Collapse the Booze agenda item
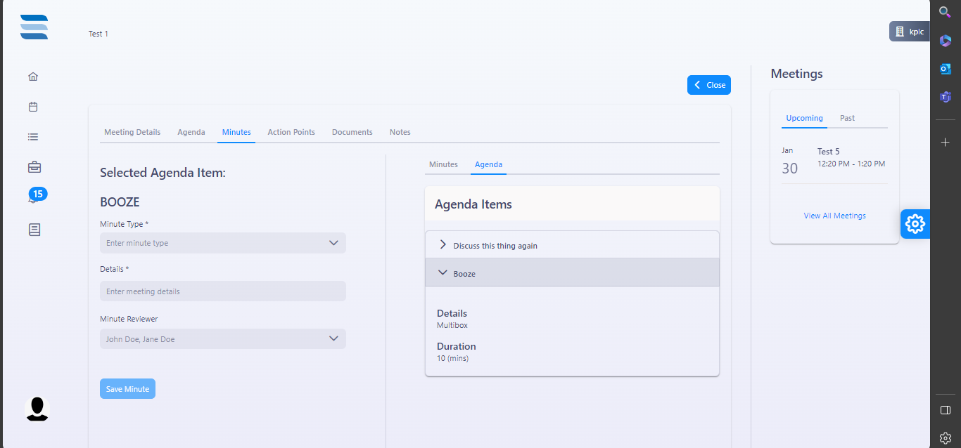Screen dimensions: 961x448 click(x=572, y=272)
